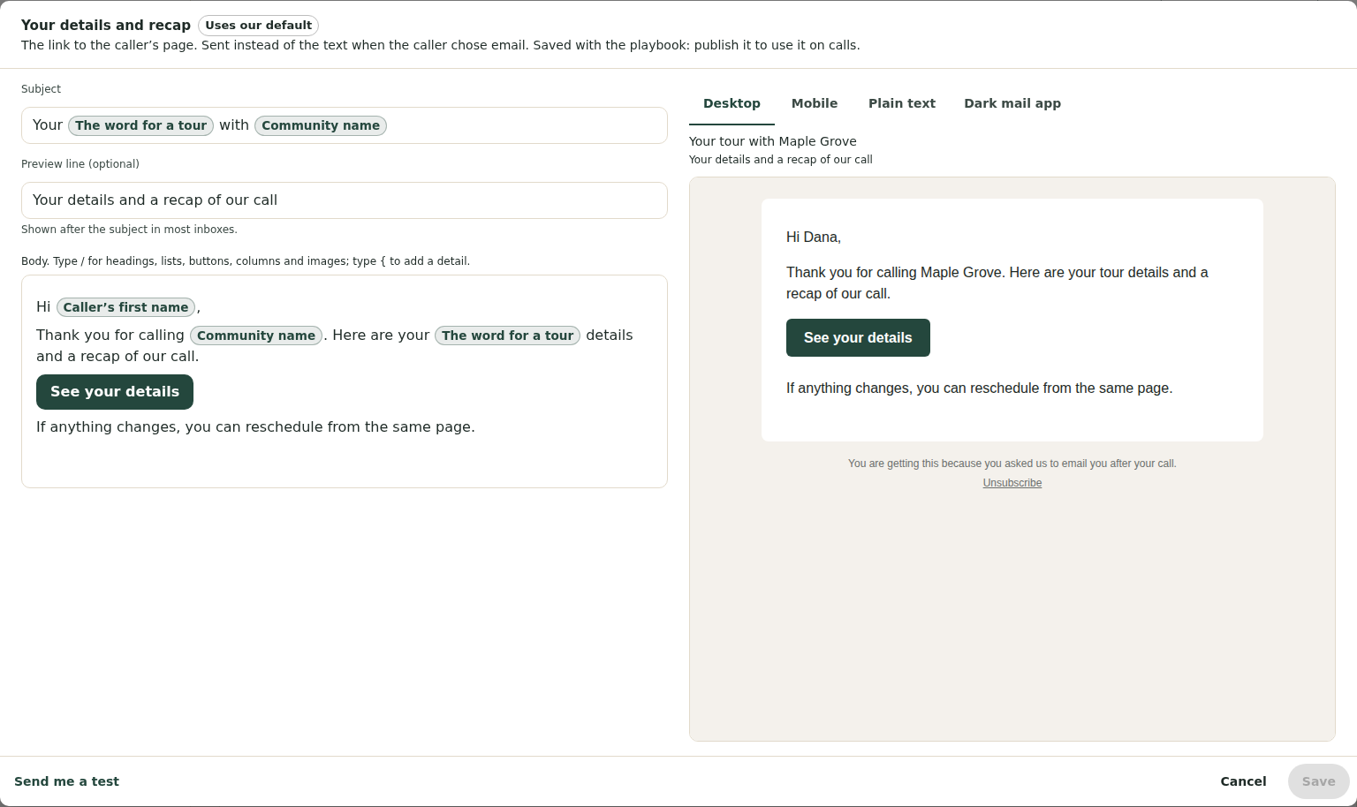Viewport: 1357px width, 807px height.
Task: Click 'Hi Dana,' in the email preview
Action: click(x=814, y=238)
